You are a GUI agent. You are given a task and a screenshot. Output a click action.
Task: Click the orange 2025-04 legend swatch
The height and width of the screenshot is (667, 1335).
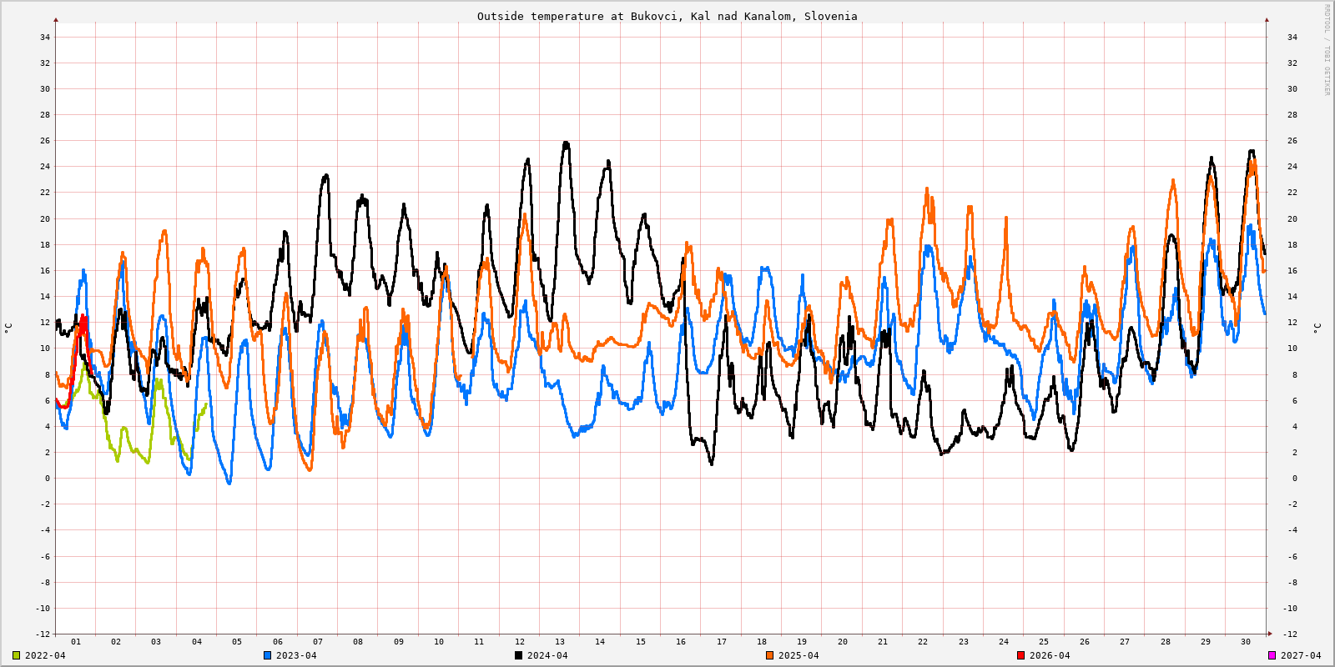click(769, 655)
